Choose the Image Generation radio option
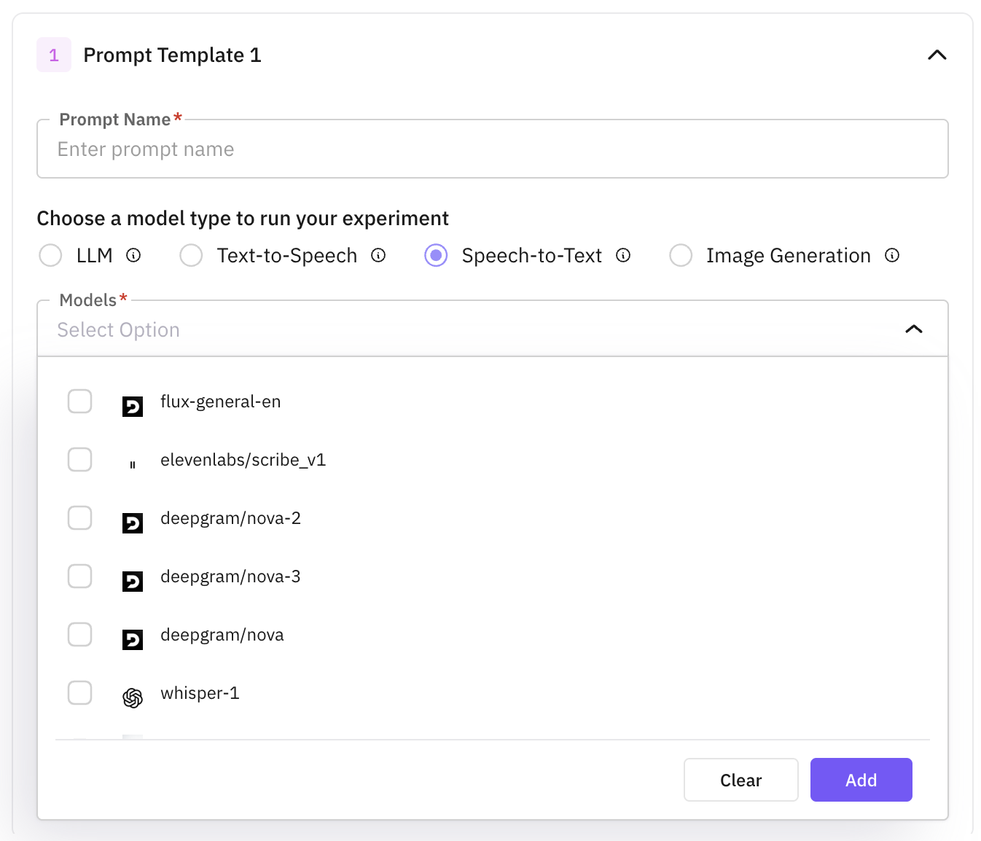This screenshot has width=981, height=841. tap(681, 256)
